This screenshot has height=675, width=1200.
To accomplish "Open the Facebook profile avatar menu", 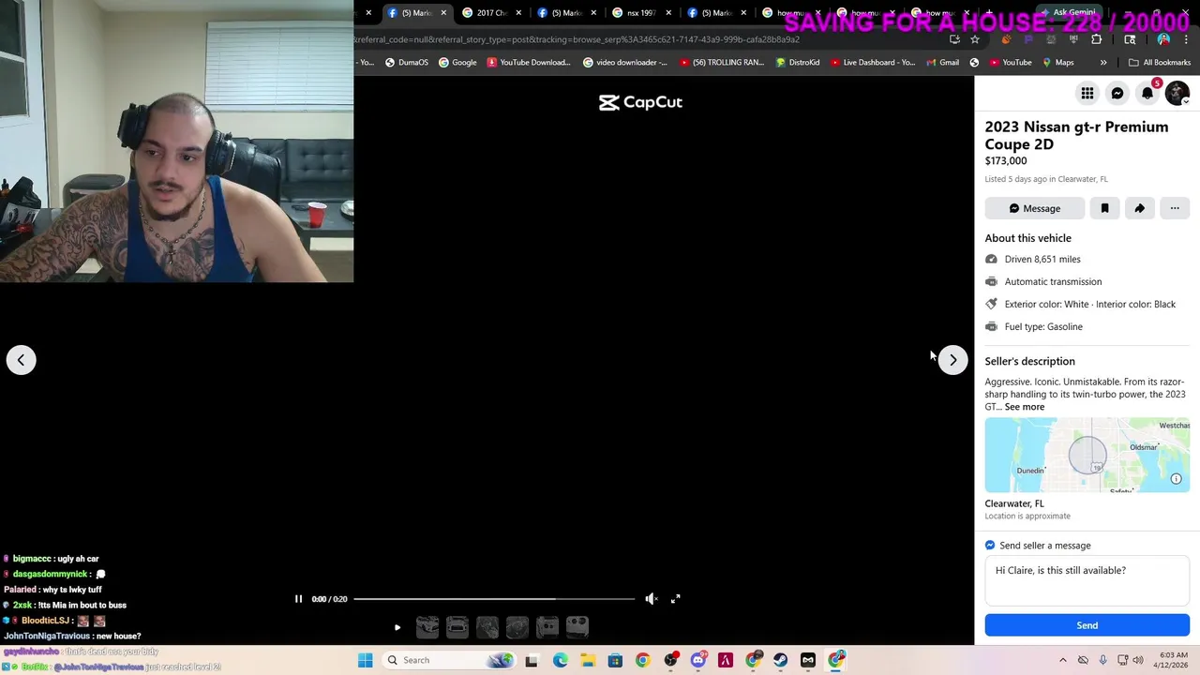I will 1177,93.
